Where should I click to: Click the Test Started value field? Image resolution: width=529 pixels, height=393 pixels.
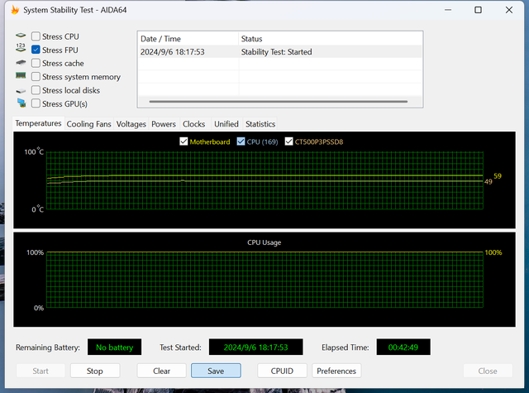(x=255, y=347)
